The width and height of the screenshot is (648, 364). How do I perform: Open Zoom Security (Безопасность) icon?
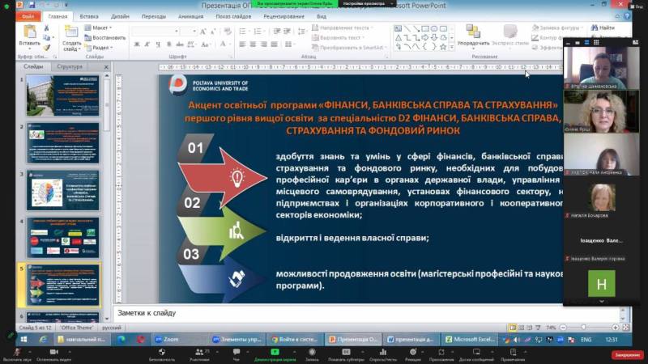tap(161, 352)
